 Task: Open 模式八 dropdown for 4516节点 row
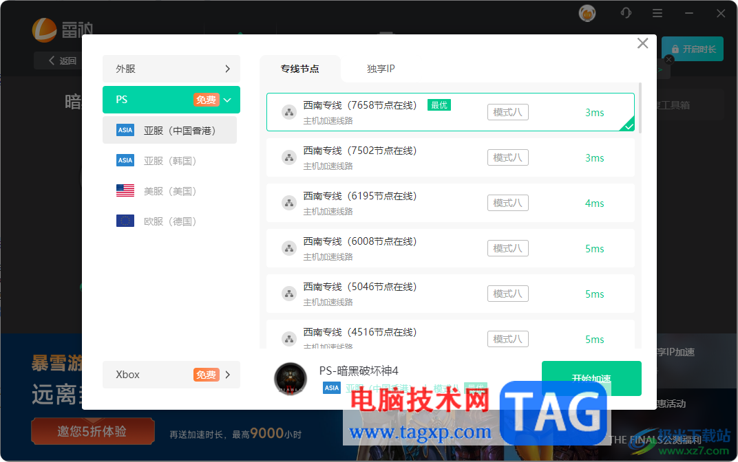[508, 339]
